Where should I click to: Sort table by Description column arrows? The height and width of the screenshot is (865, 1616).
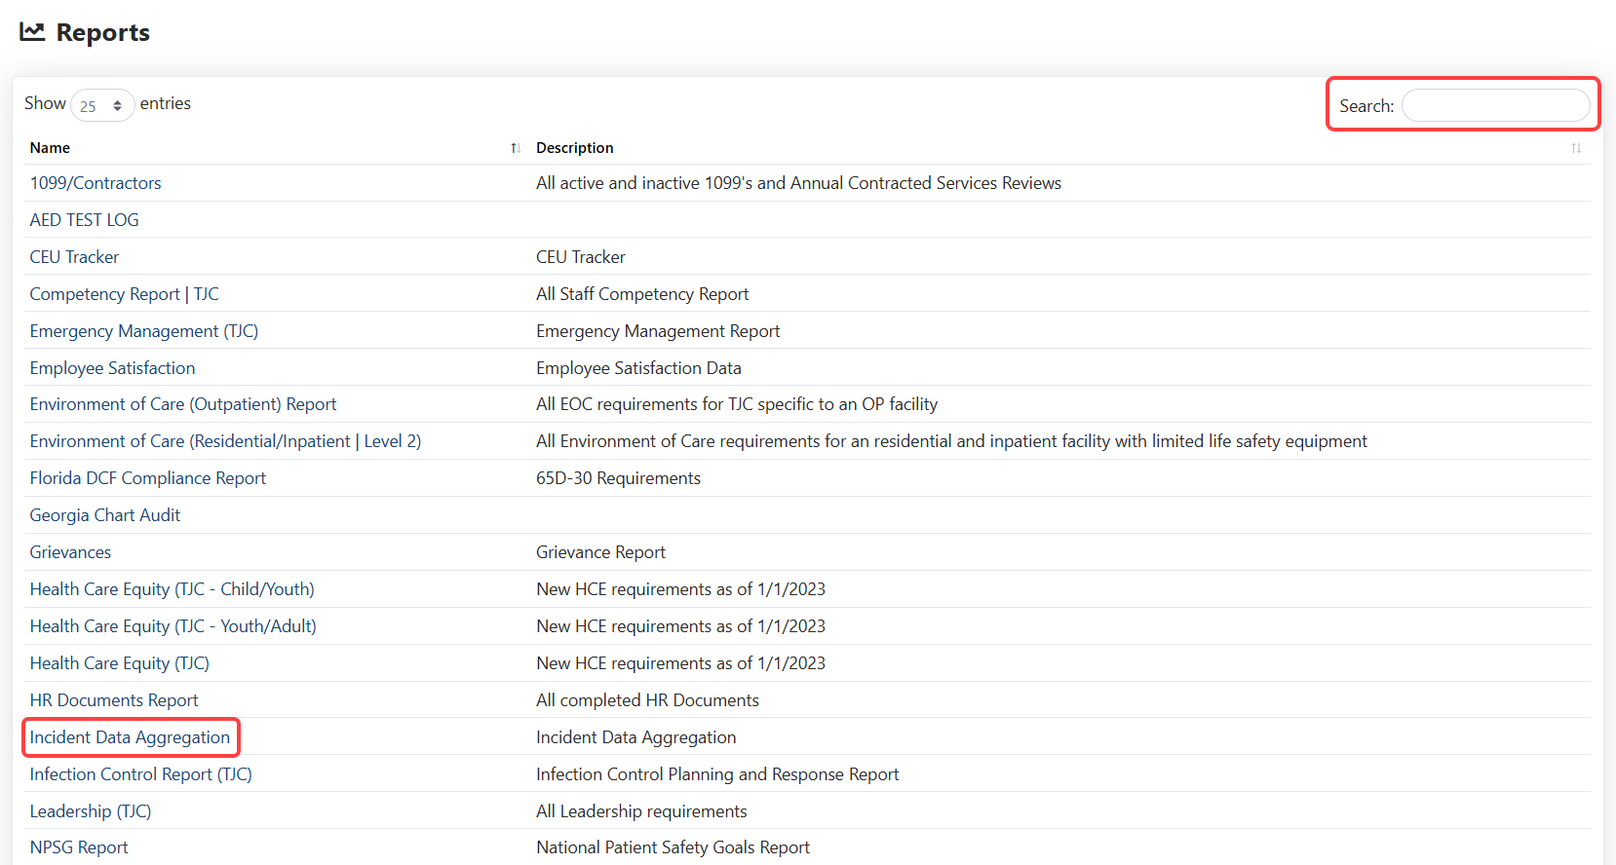[1575, 148]
